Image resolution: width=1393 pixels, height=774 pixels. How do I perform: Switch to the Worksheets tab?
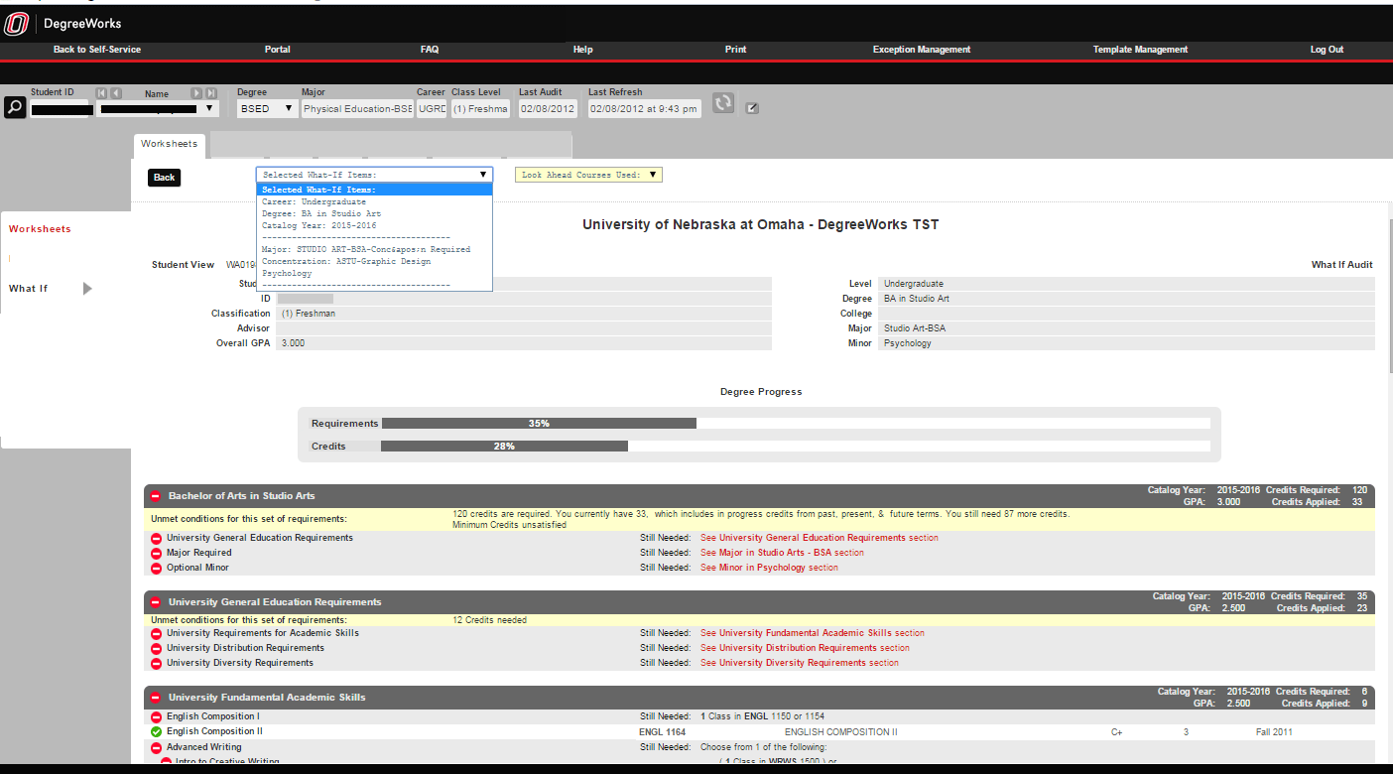pos(169,144)
